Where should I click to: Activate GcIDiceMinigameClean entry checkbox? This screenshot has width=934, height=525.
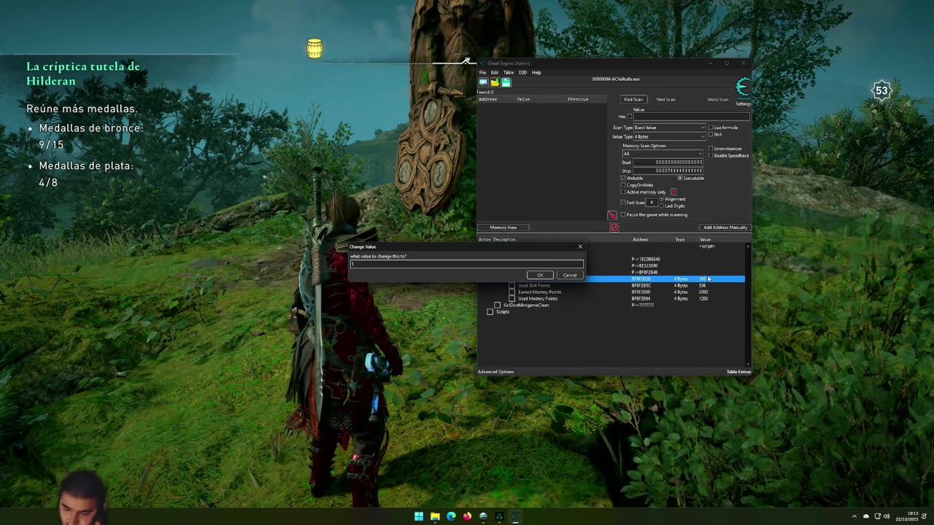tap(498, 306)
